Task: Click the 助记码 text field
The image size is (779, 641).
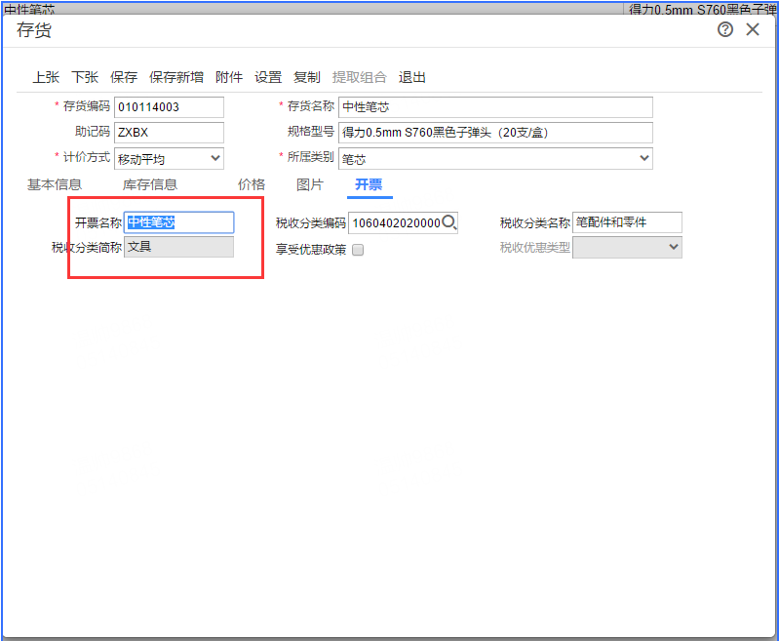Action: (169, 133)
